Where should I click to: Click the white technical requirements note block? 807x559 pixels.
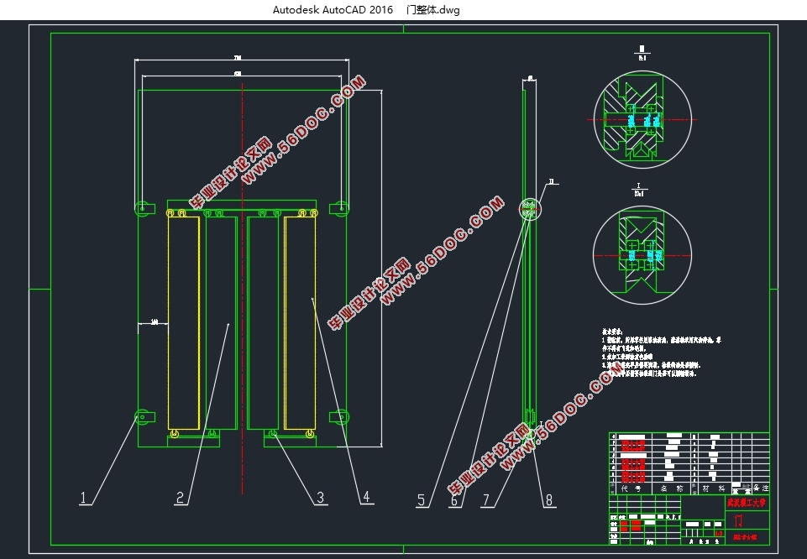click(662, 353)
